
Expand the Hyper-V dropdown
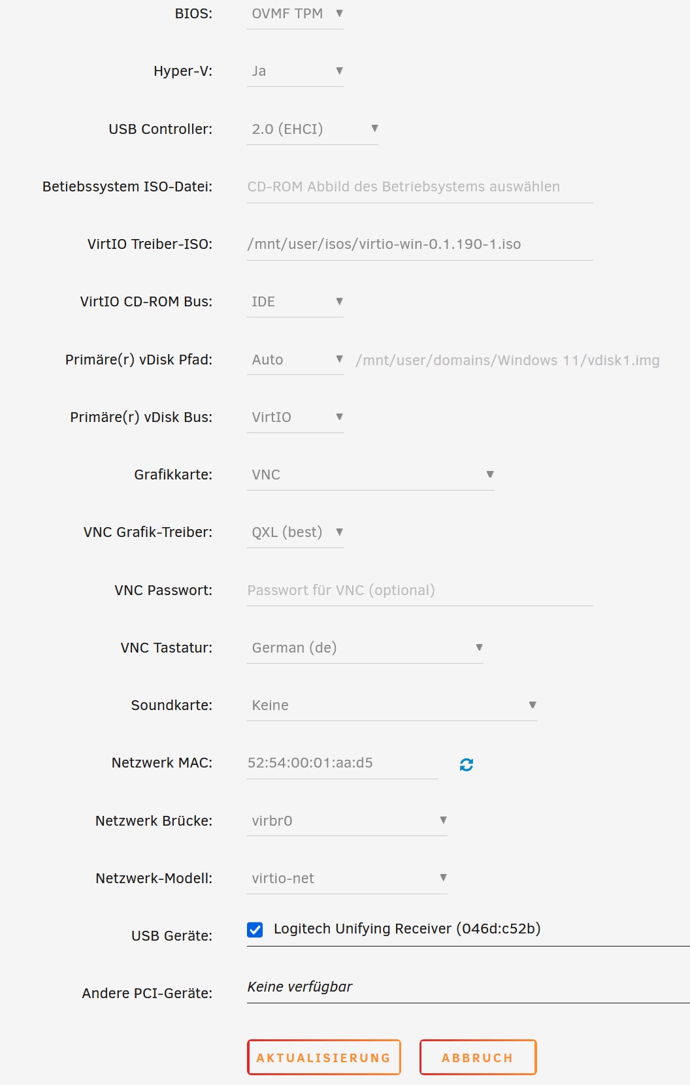[x=295, y=71]
